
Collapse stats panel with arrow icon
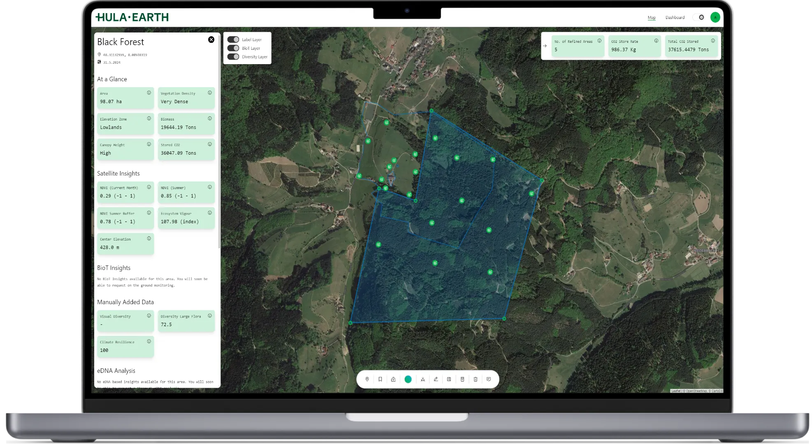pyautogui.click(x=545, y=46)
